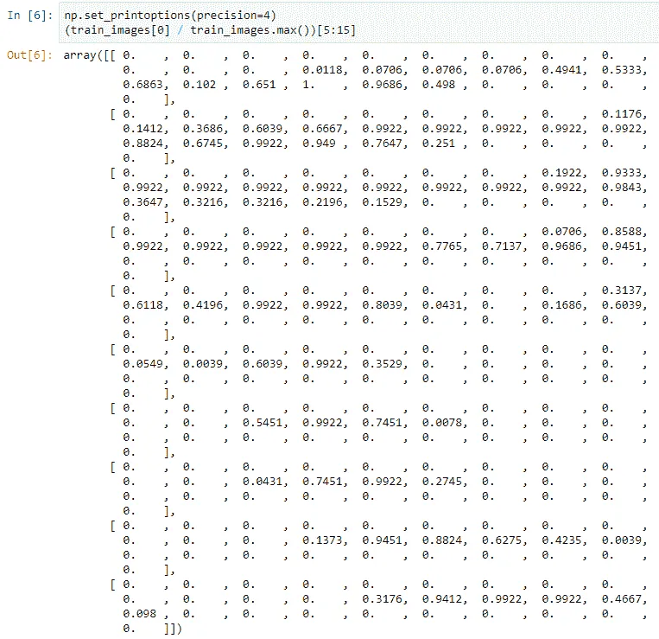The height and width of the screenshot is (639, 659).
Task: Click the value 1. in the first row
Action: pyautogui.click(x=308, y=85)
